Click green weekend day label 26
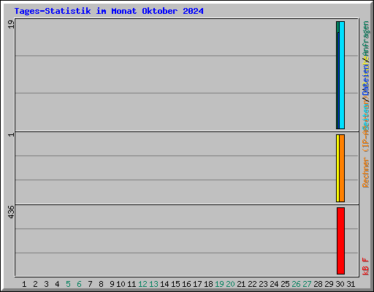This screenshot has height=292, width=374. point(296,284)
